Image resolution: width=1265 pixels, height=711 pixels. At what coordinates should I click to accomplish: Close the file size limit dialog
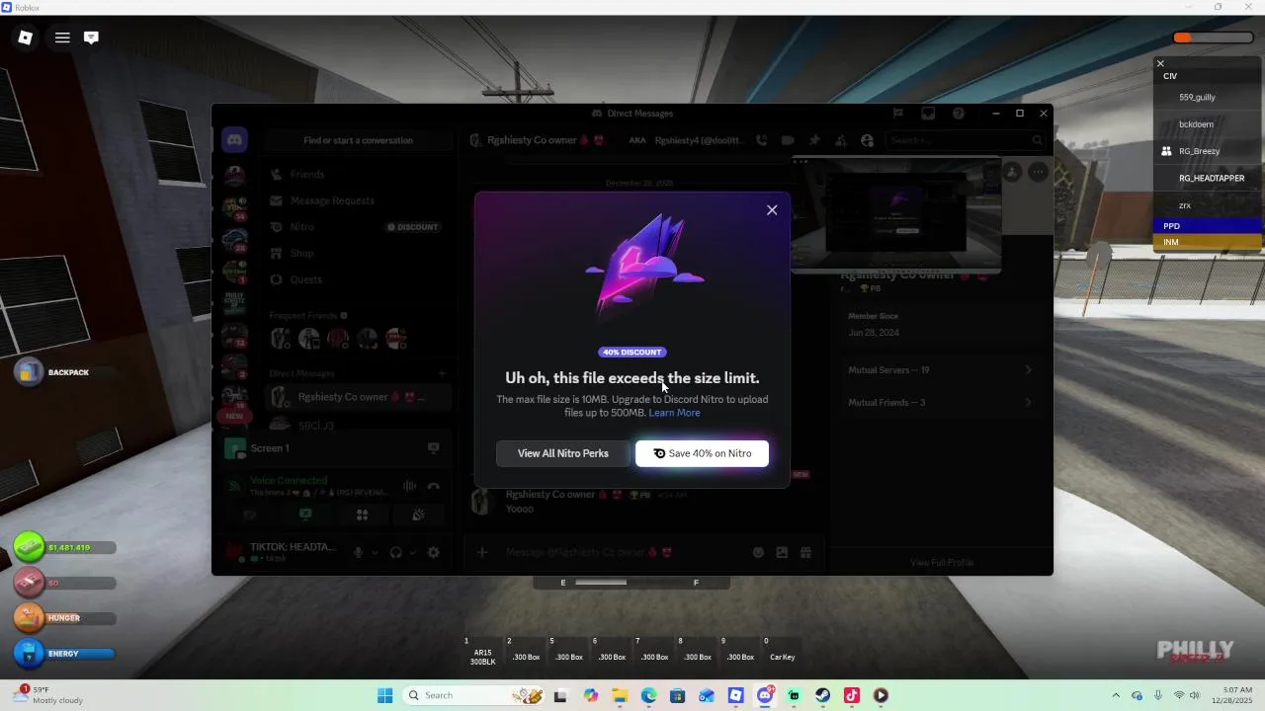click(772, 210)
